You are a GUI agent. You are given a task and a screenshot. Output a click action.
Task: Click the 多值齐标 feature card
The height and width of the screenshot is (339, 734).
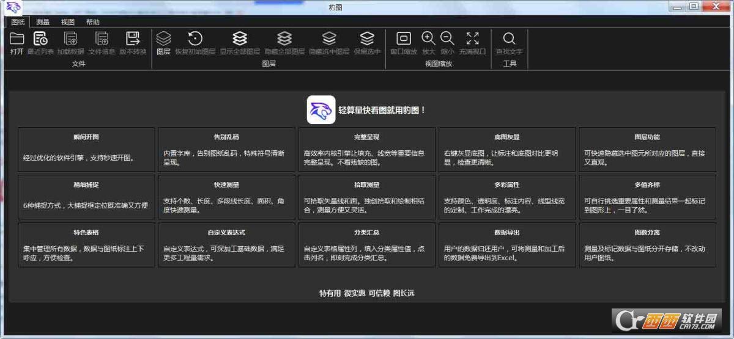click(647, 197)
